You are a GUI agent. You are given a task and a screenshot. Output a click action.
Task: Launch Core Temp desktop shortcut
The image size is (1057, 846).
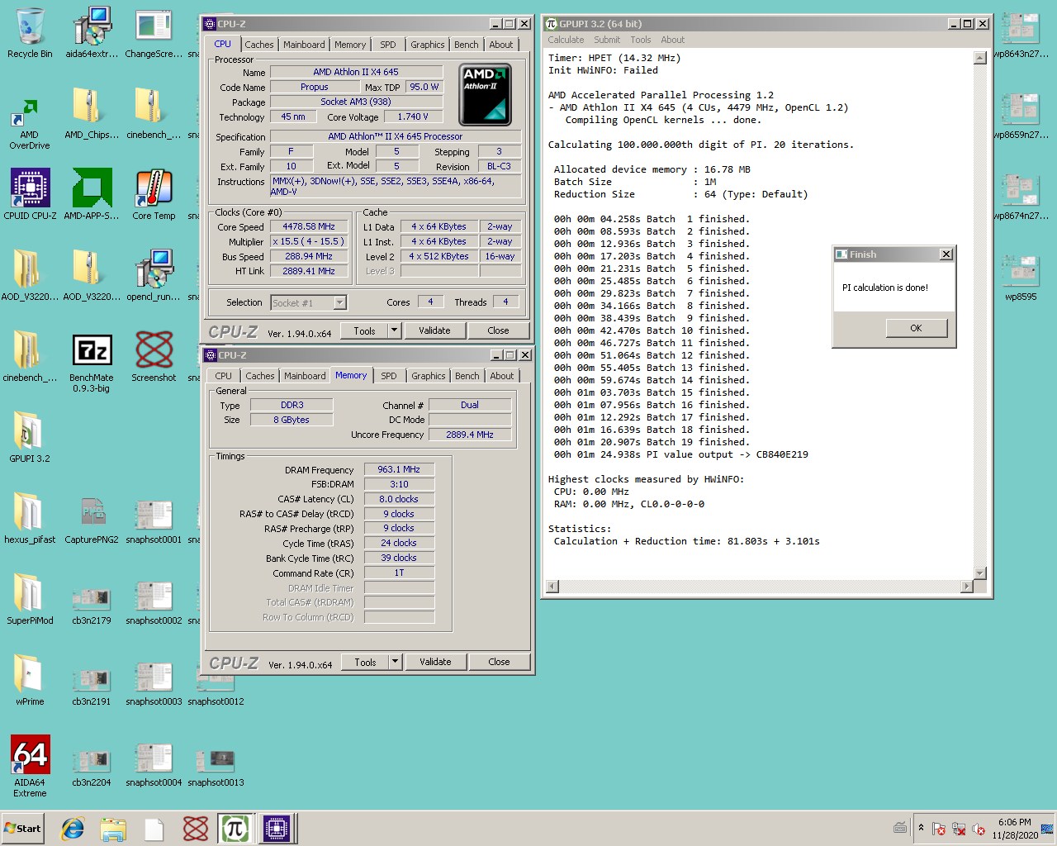(154, 195)
